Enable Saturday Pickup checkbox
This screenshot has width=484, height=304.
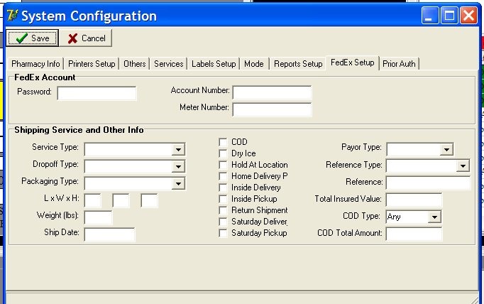(224, 233)
